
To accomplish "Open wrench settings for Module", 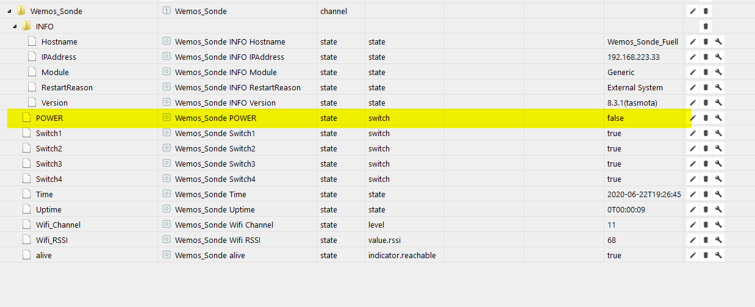I will [x=718, y=72].
